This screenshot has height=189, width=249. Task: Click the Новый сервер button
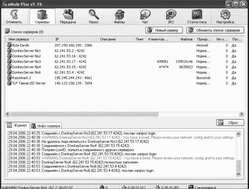pos(164,30)
